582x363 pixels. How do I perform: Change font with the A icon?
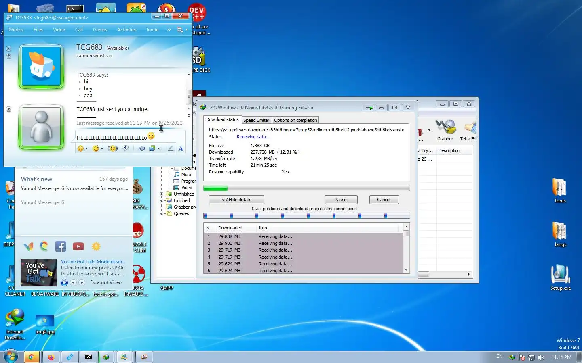(x=181, y=149)
